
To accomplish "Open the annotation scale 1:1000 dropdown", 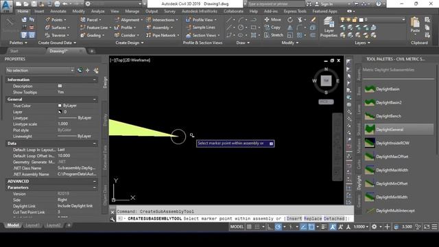I will coord(361,226).
